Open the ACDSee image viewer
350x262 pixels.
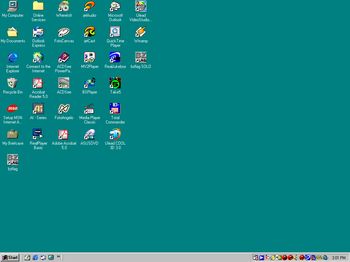coord(64,83)
